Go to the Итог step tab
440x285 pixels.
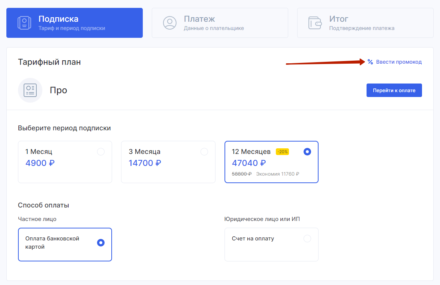point(365,23)
